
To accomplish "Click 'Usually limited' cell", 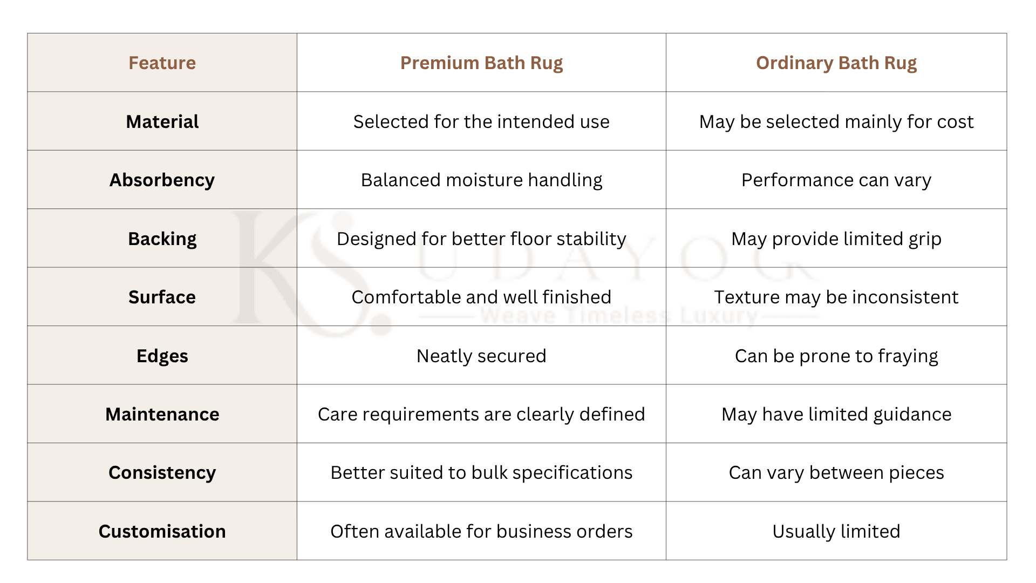I will [x=836, y=531].
